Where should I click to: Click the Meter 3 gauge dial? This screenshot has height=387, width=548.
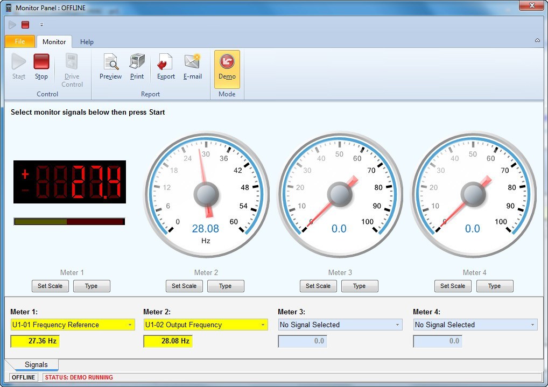coord(340,195)
